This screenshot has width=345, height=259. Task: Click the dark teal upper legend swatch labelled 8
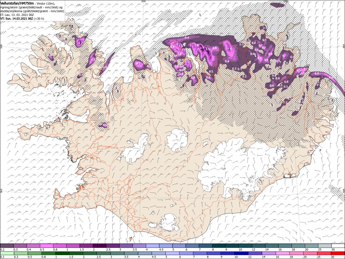pyautogui.click(x=219, y=246)
